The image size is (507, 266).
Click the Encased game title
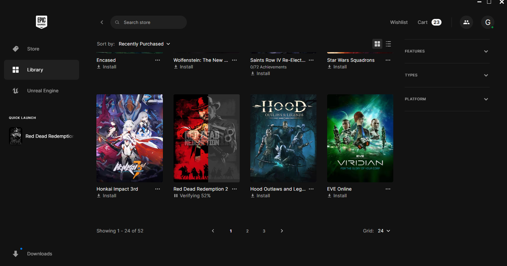(x=106, y=60)
